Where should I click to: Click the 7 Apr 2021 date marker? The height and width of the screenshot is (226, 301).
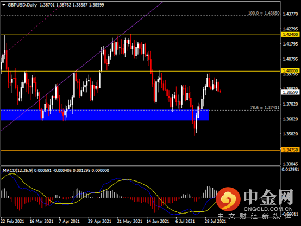pos(70,221)
